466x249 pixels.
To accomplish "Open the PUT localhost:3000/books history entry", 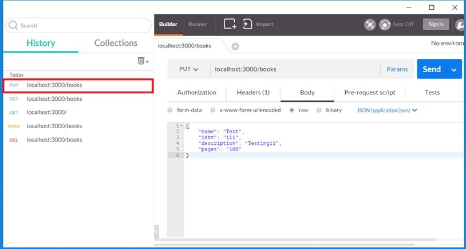I will point(78,85).
